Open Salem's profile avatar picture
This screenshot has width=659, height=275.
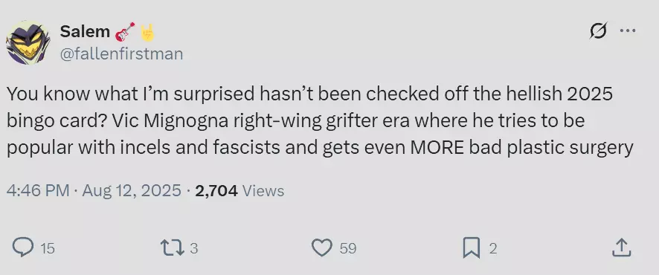coord(28,42)
